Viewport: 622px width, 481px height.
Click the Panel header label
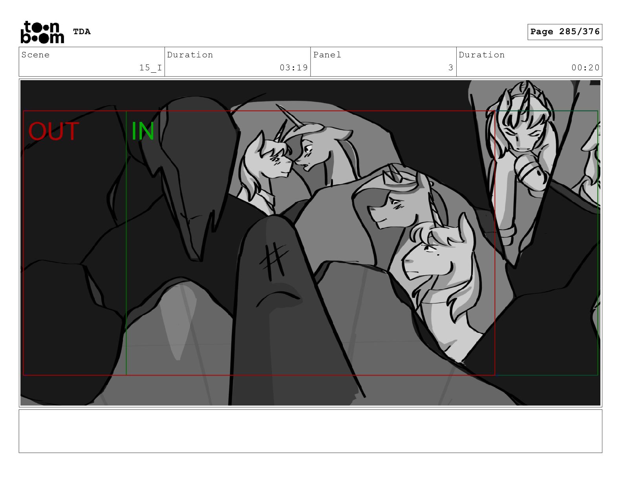(327, 55)
